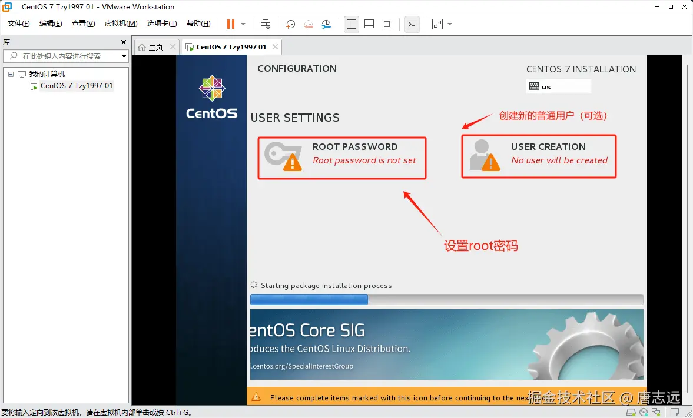Open the console view icon
Screen dimensions: 693x418
pyautogui.click(x=412, y=24)
